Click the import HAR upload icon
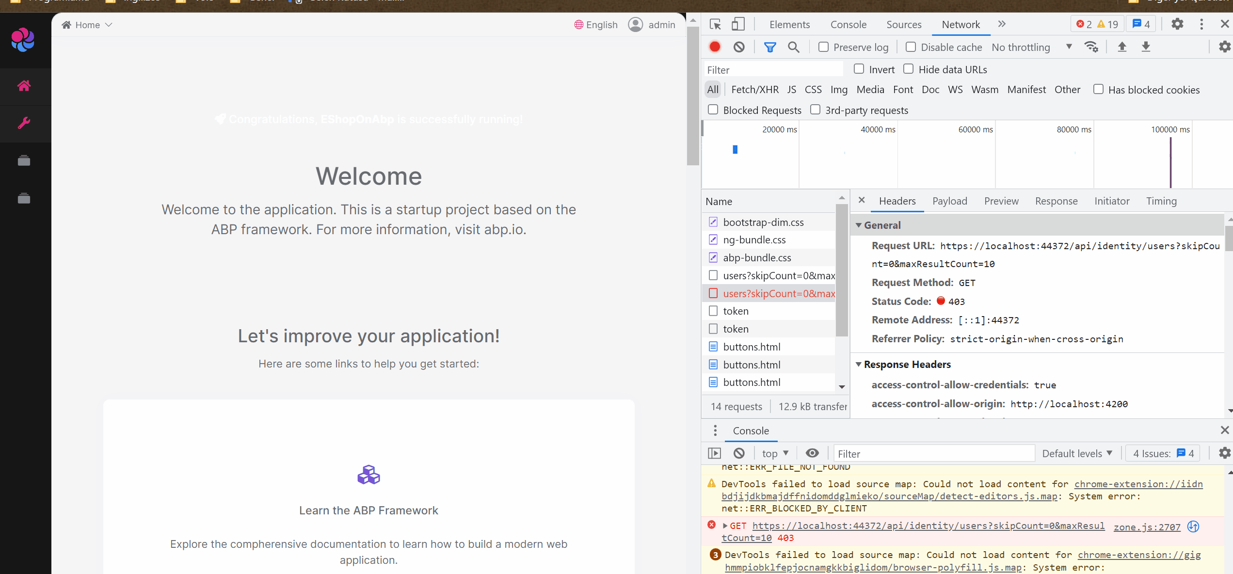Screen dimensions: 1233x574 pos(1122,47)
